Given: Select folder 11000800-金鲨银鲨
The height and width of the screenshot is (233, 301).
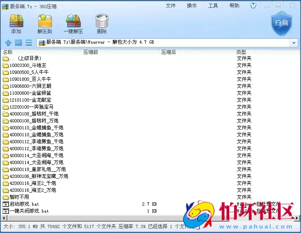Looking at the screenshot, I should point(27,93).
